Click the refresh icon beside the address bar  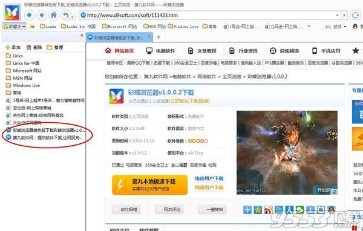coord(355,15)
